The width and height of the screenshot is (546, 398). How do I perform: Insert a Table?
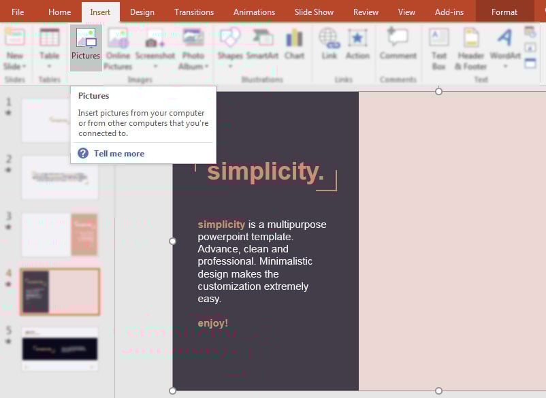pos(49,48)
